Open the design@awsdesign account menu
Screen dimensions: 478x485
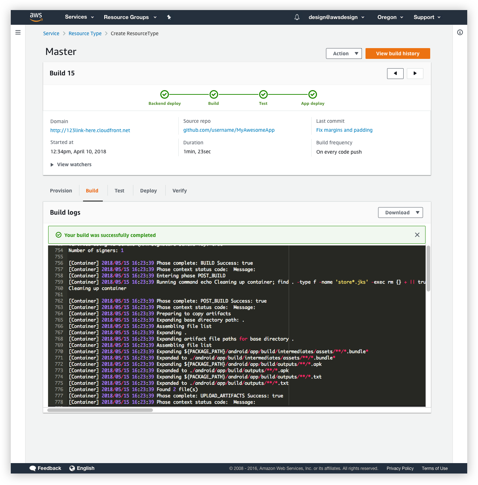click(x=336, y=17)
